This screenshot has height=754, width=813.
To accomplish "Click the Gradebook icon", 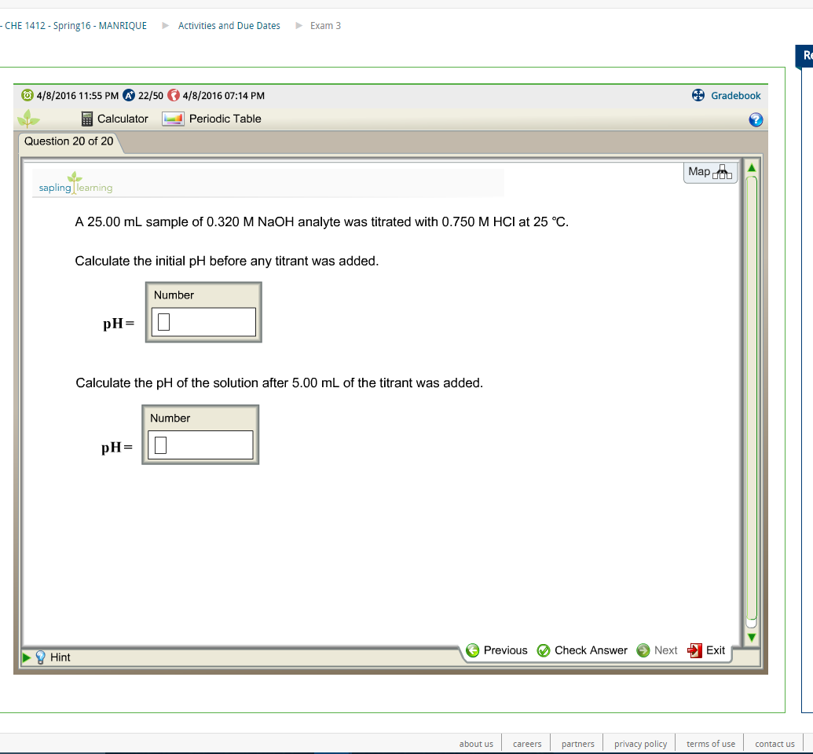I will 698,95.
